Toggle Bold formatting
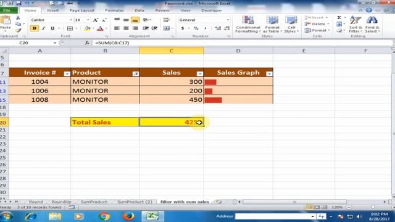This screenshot has height=222, width=395. point(35,28)
